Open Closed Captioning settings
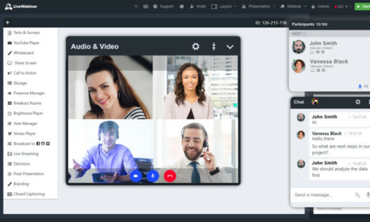 pyautogui.click(x=28, y=194)
